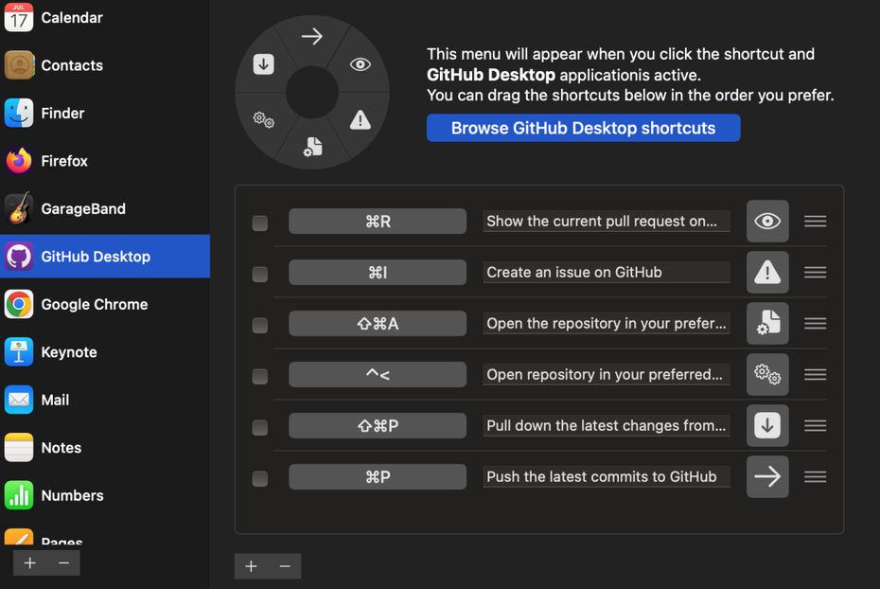Change the gears icon for the ^< shortcut
Viewport: 880px width, 589px height.
pos(767,374)
